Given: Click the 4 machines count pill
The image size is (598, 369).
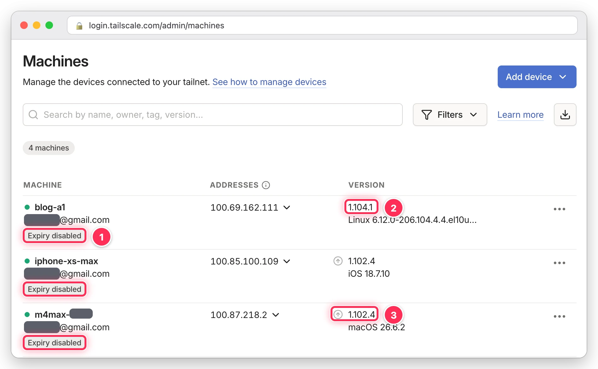Looking at the screenshot, I should (x=49, y=148).
